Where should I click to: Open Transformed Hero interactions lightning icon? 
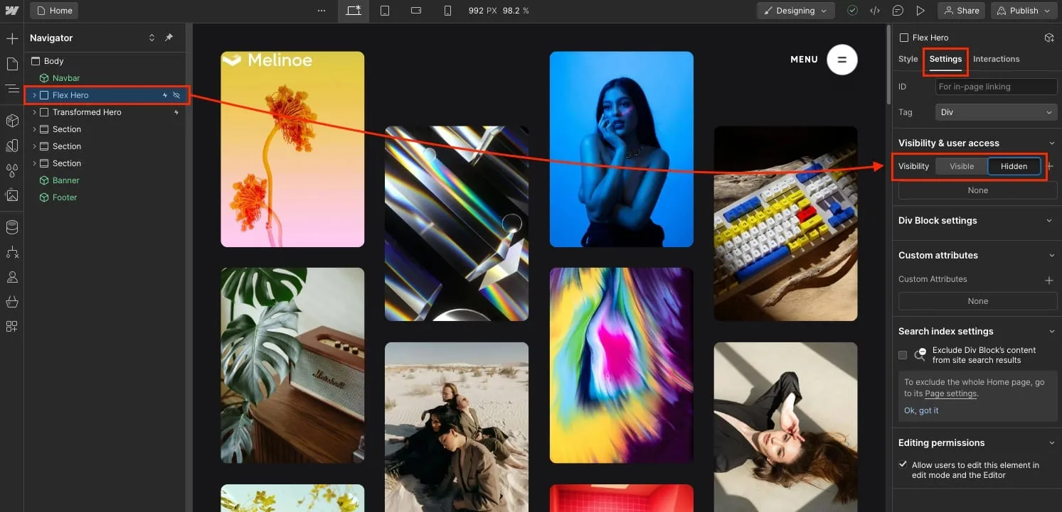coord(176,112)
